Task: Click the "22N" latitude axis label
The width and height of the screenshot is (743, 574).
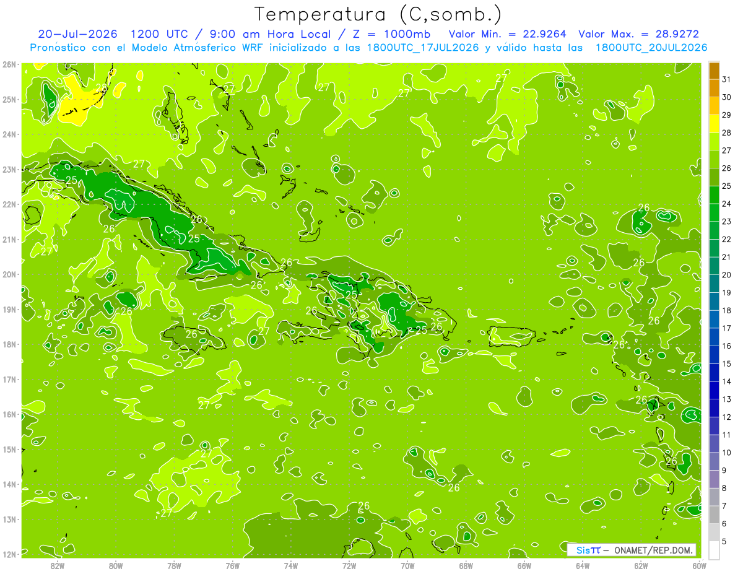Action: [9, 204]
